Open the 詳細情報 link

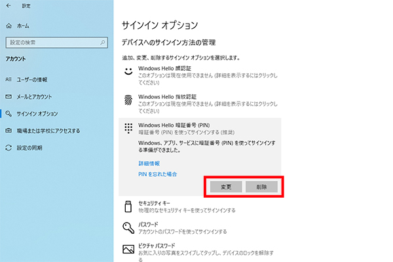(149, 164)
